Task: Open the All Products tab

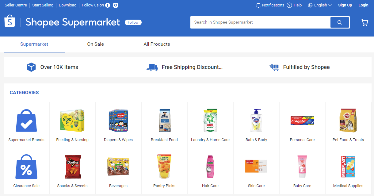Action: [157, 44]
